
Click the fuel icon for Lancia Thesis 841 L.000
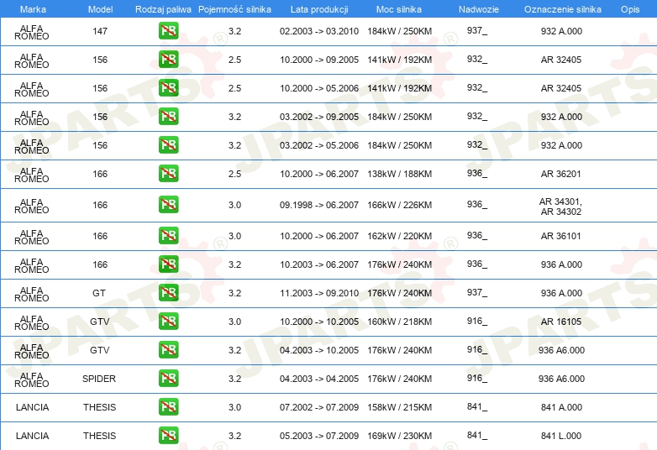pyautogui.click(x=168, y=436)
